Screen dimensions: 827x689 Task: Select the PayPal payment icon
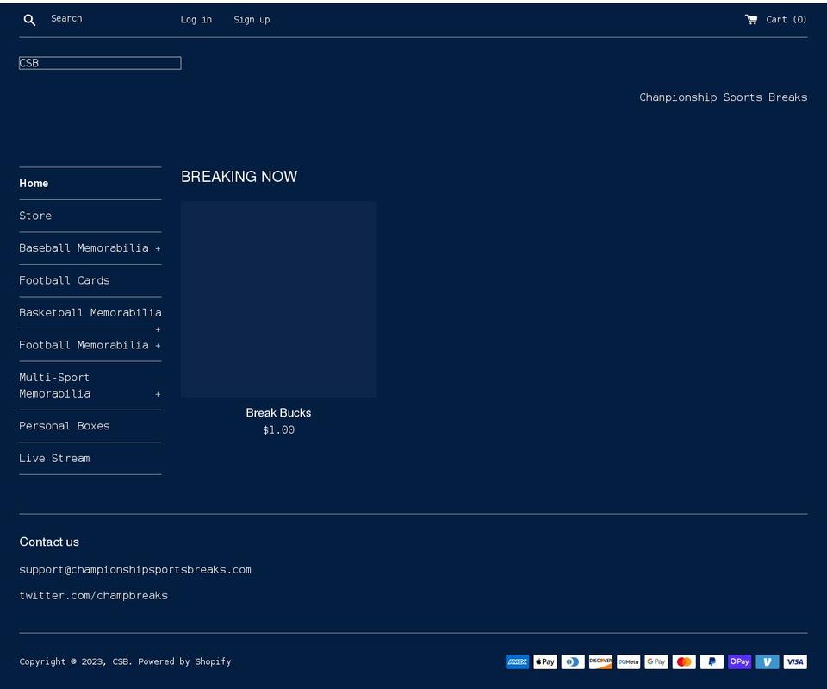[x=712, y=661]
